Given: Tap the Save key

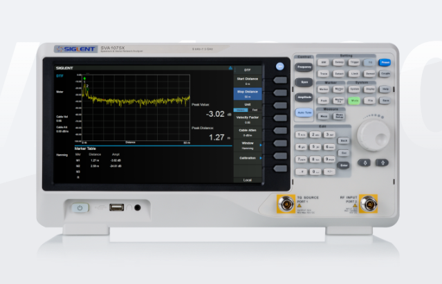Looking at the screenshot, I should click(x=385, y=100).
